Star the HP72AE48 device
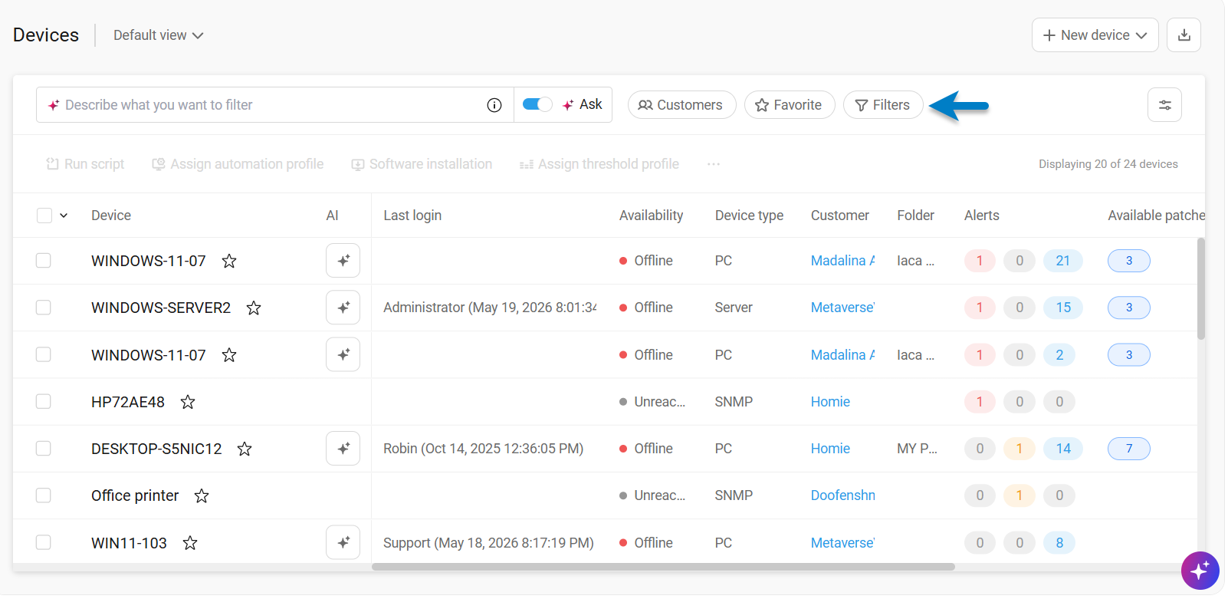 pos(188,402)
